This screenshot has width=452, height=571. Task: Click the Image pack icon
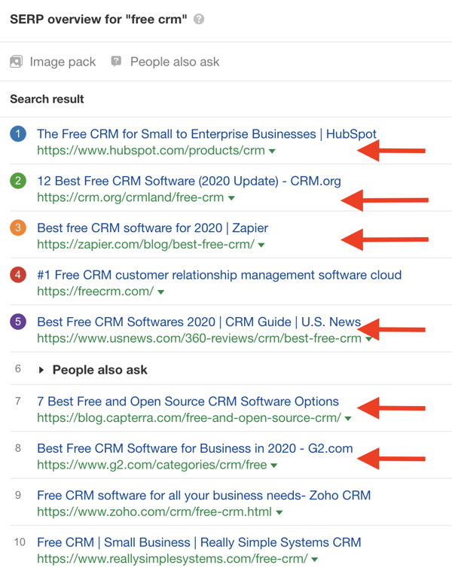click(x=16, y=62)
